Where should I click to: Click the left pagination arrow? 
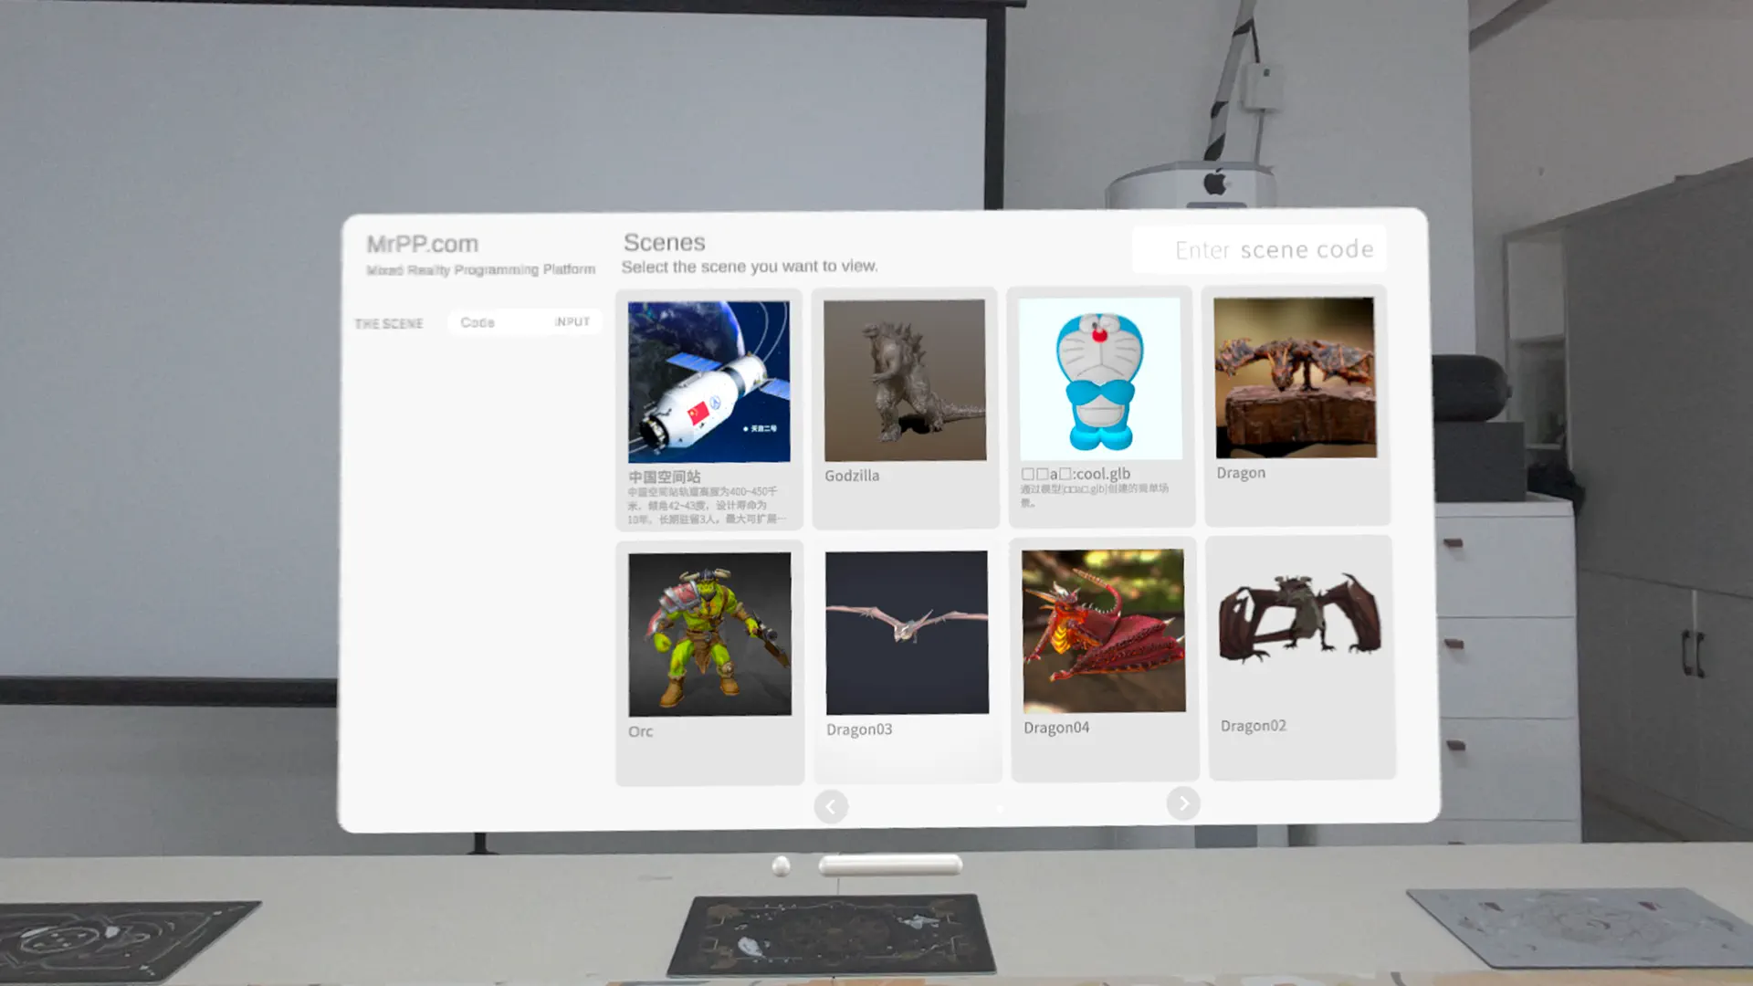click(x=830, y=806)
